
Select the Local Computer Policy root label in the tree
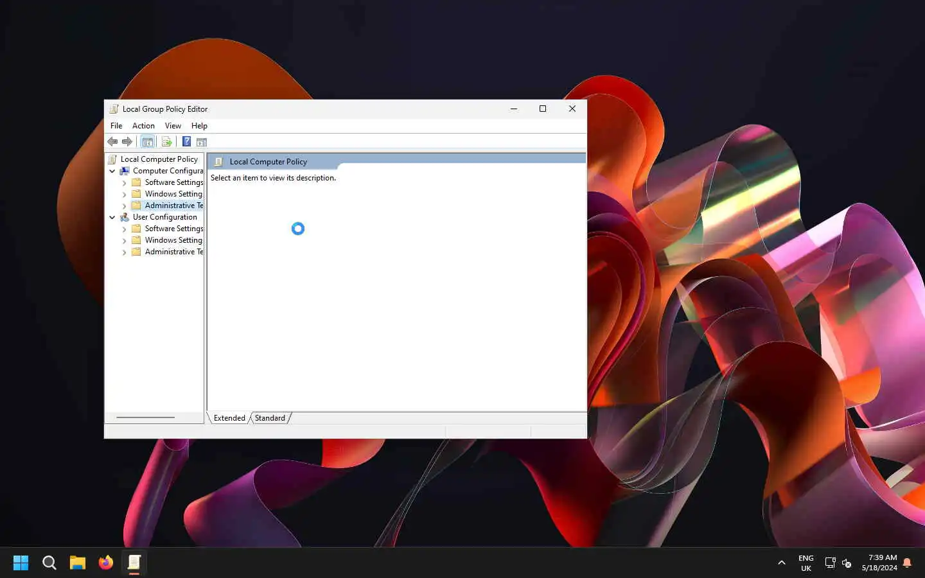point(159,159)
